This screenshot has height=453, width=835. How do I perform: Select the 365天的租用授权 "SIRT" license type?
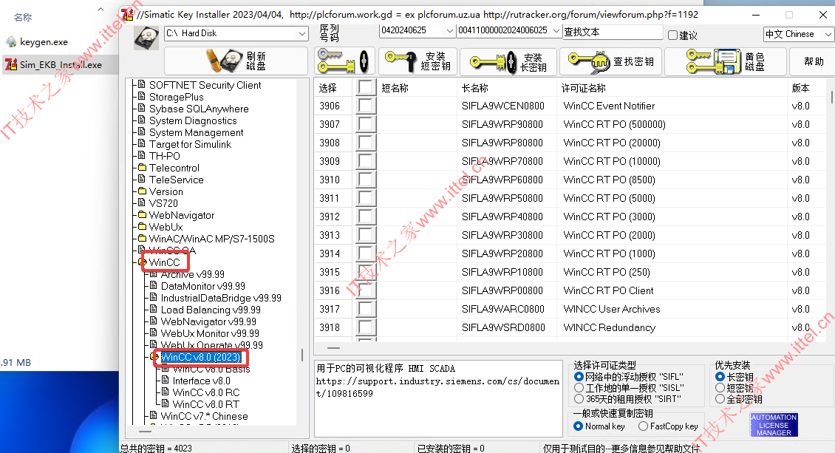(x=579, y=399)
